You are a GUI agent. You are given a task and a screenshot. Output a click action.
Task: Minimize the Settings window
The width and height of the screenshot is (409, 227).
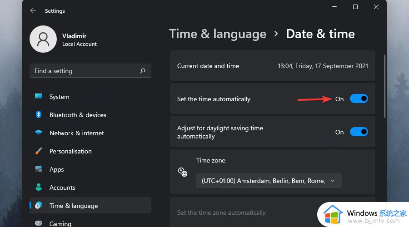tap(334, 7)
